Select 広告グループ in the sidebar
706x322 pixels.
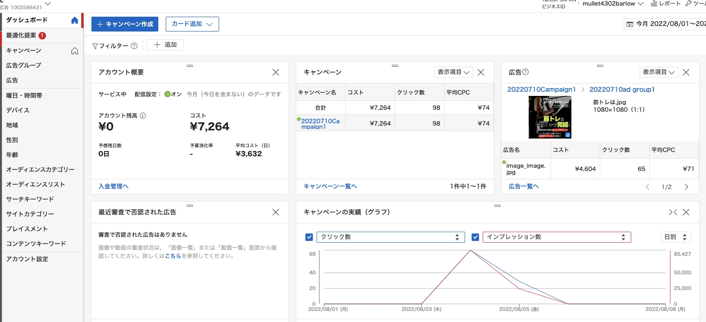pyautogui.click(x=24, y=65)
